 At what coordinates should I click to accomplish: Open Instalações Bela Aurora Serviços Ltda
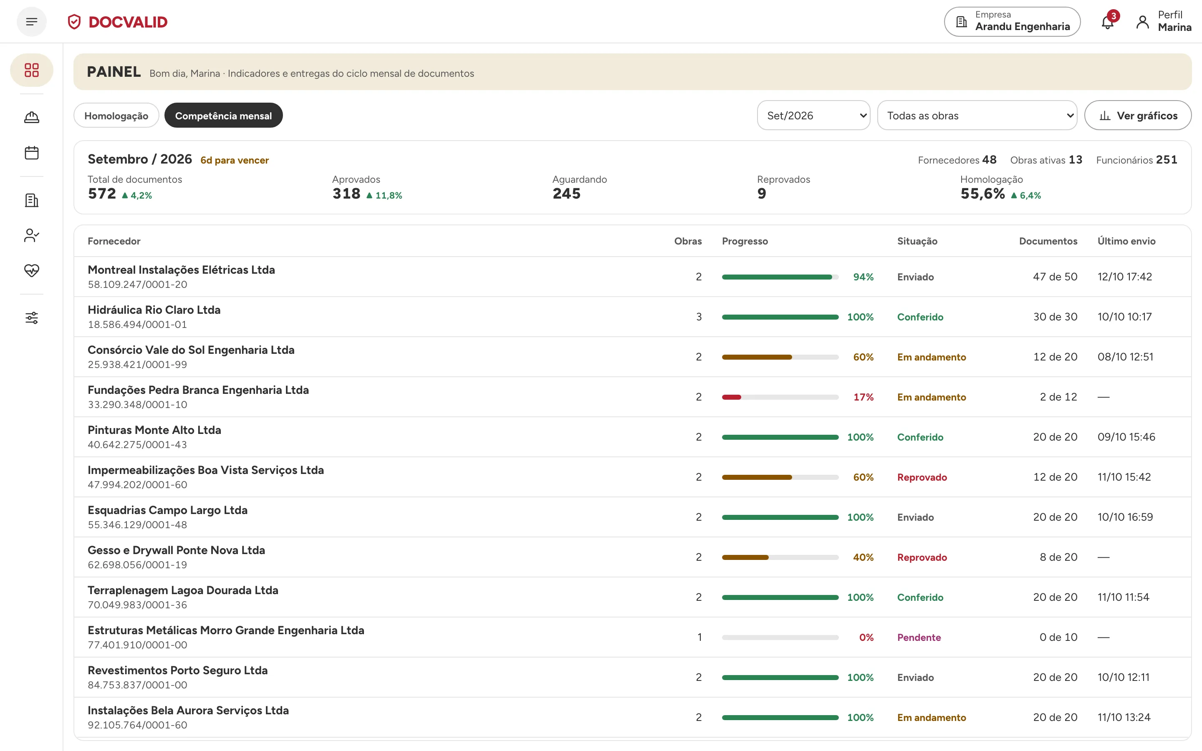188,710
